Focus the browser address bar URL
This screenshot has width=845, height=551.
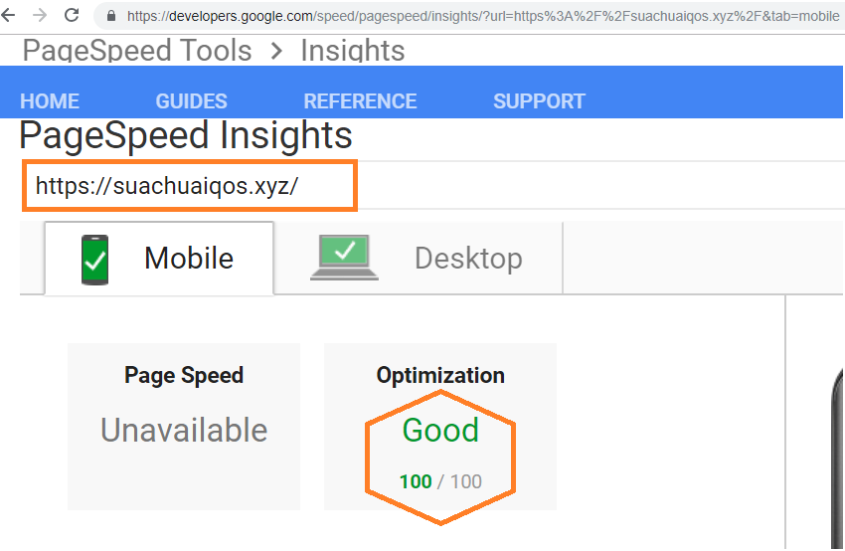coord(477,16)
